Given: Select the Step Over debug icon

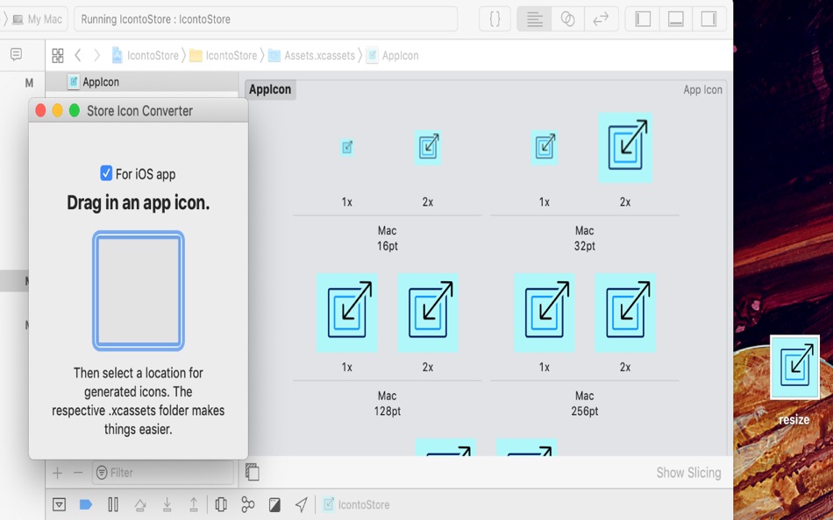Looking at the screenshot, I should (139, 504).
